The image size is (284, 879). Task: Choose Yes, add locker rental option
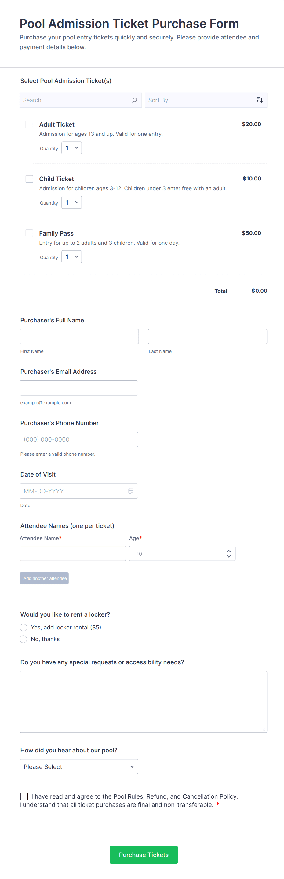click(24, 628)
